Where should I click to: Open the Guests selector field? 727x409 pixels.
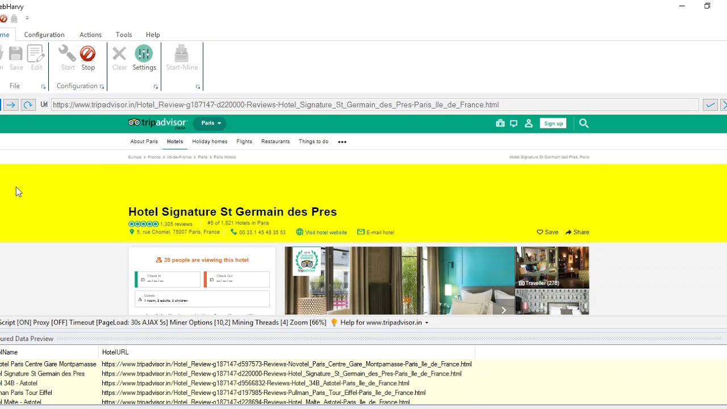202,298
